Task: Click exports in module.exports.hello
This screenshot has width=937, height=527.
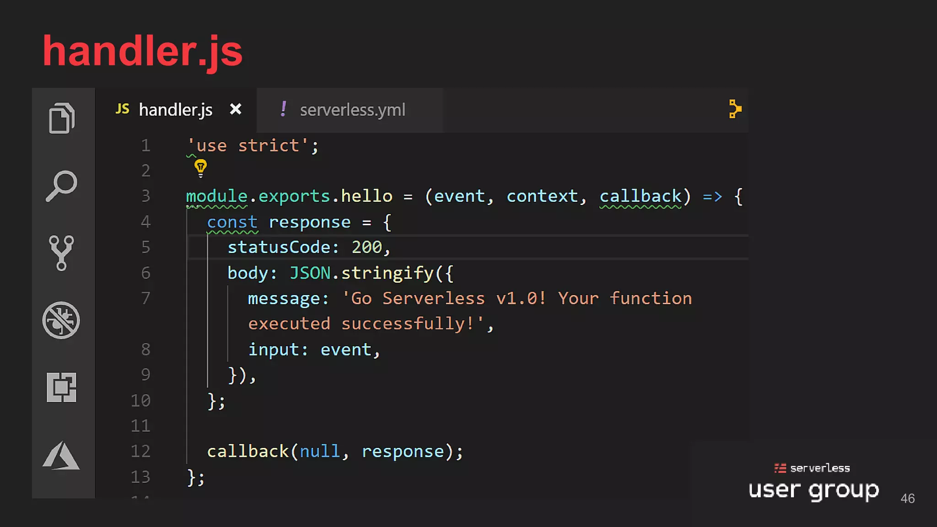Action: point(294,196)
